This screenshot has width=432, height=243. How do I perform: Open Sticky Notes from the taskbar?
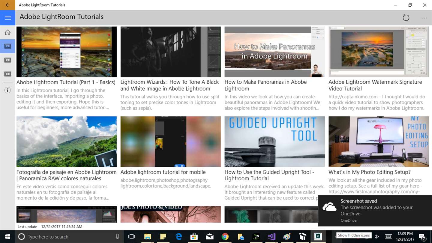(x=163, y=237)
